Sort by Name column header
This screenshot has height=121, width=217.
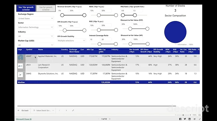(x=41, y=49)
